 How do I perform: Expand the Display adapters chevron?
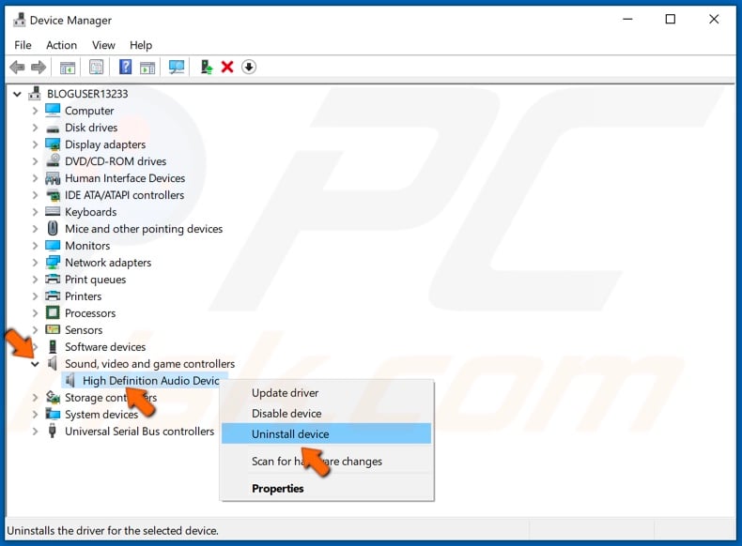tap(35, 144)
